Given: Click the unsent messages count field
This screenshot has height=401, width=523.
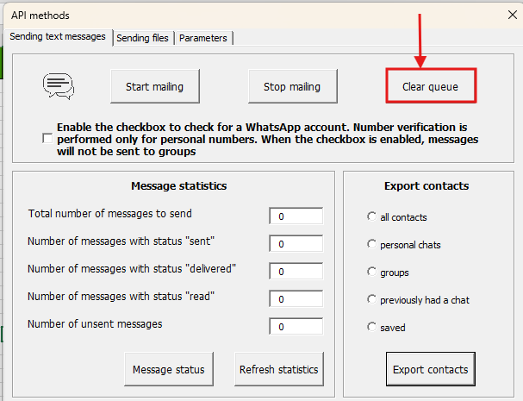Looking at the screenshot, I should (x=296, y=327).
